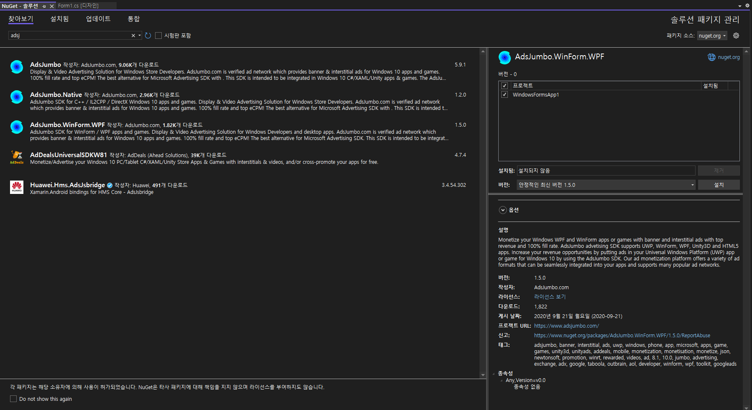Switch to the Updates tab
The height and width of the screenshot is (410, 752).
(x=98, y=19)
